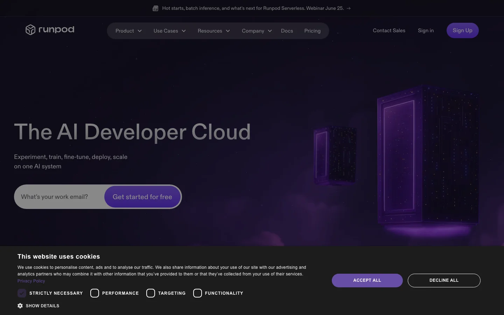The image size is (504, 315).
Task: Focus the work email input field
Action: (59, 197)
